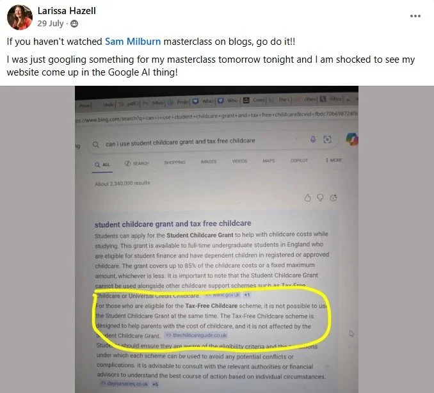434x393 pixels.
Task: Click the visual search camera icon
Action: [327, 140]
